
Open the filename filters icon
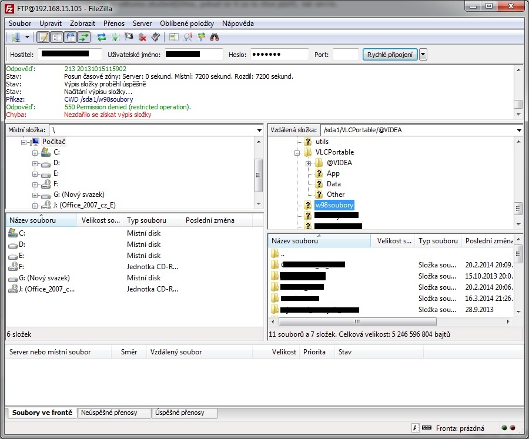[x=173, y=38]
